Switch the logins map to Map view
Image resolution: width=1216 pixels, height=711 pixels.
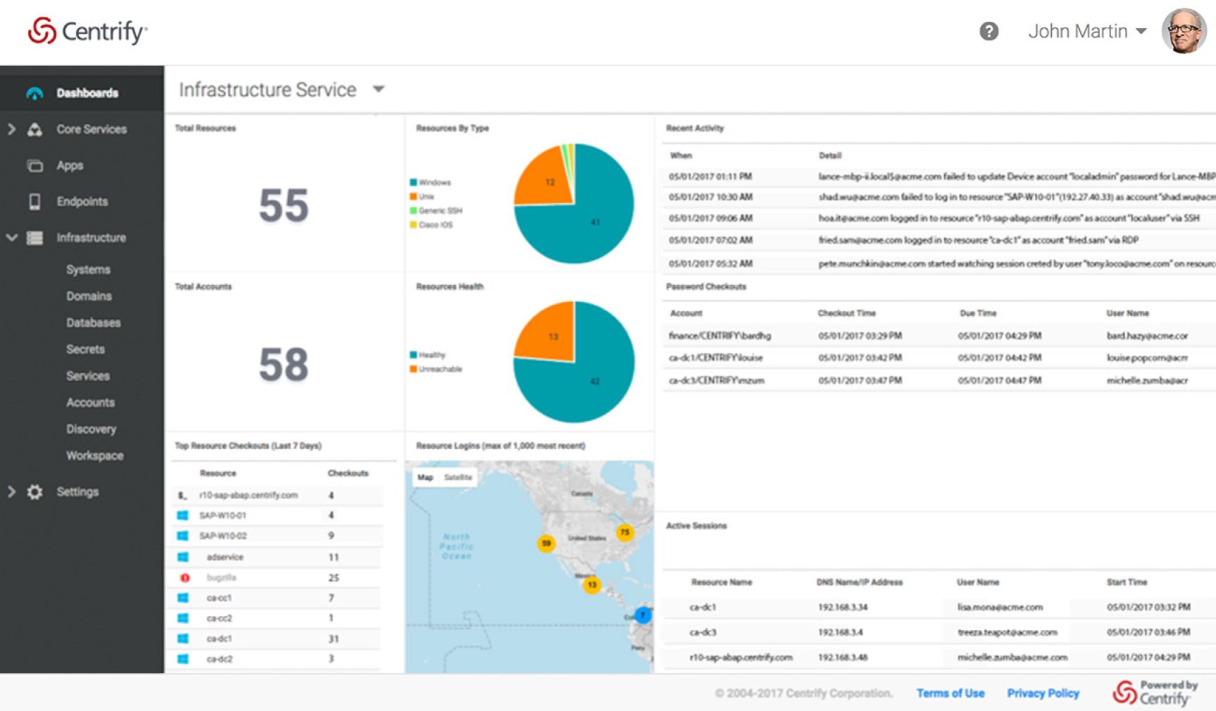(x=425, y=477)
